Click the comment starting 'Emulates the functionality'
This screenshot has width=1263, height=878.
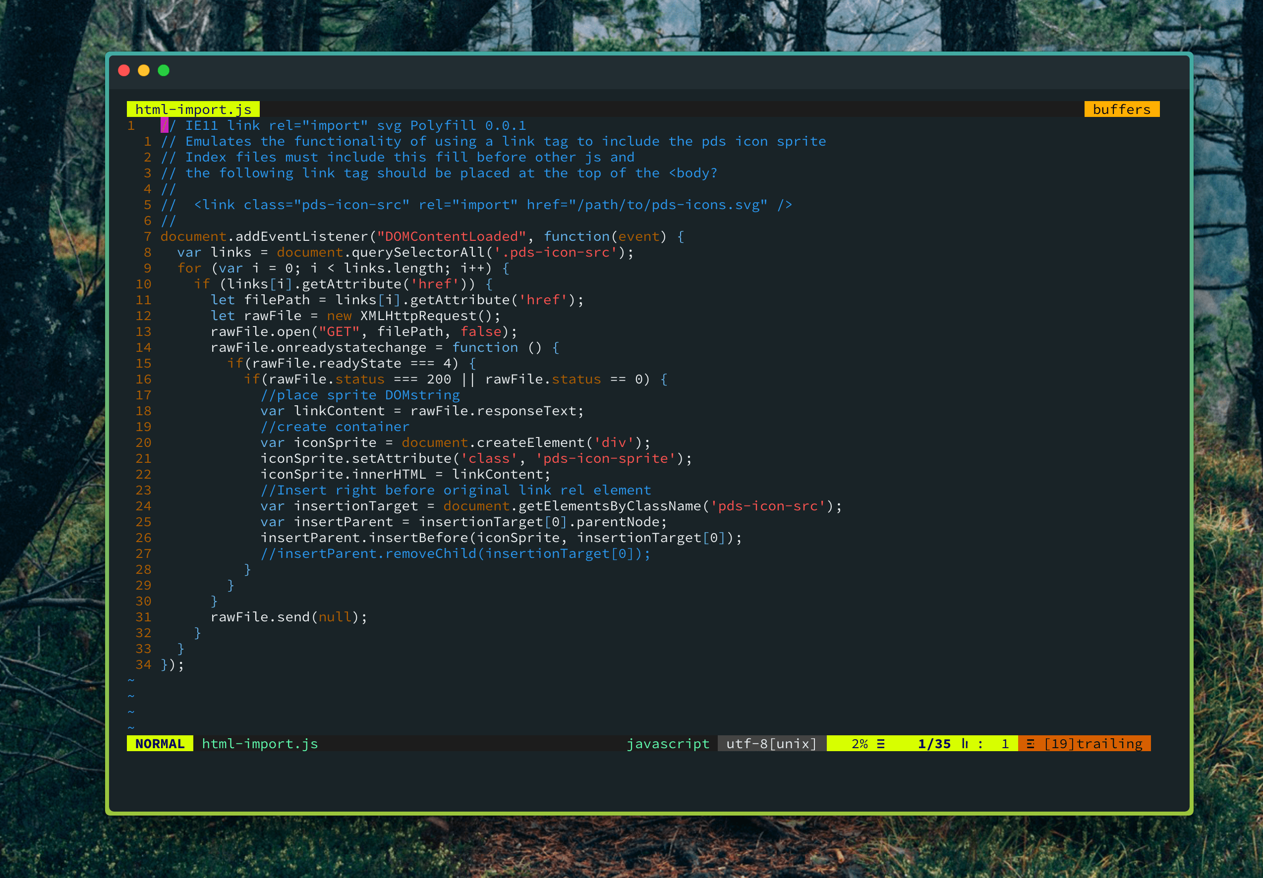click(493, 141)
